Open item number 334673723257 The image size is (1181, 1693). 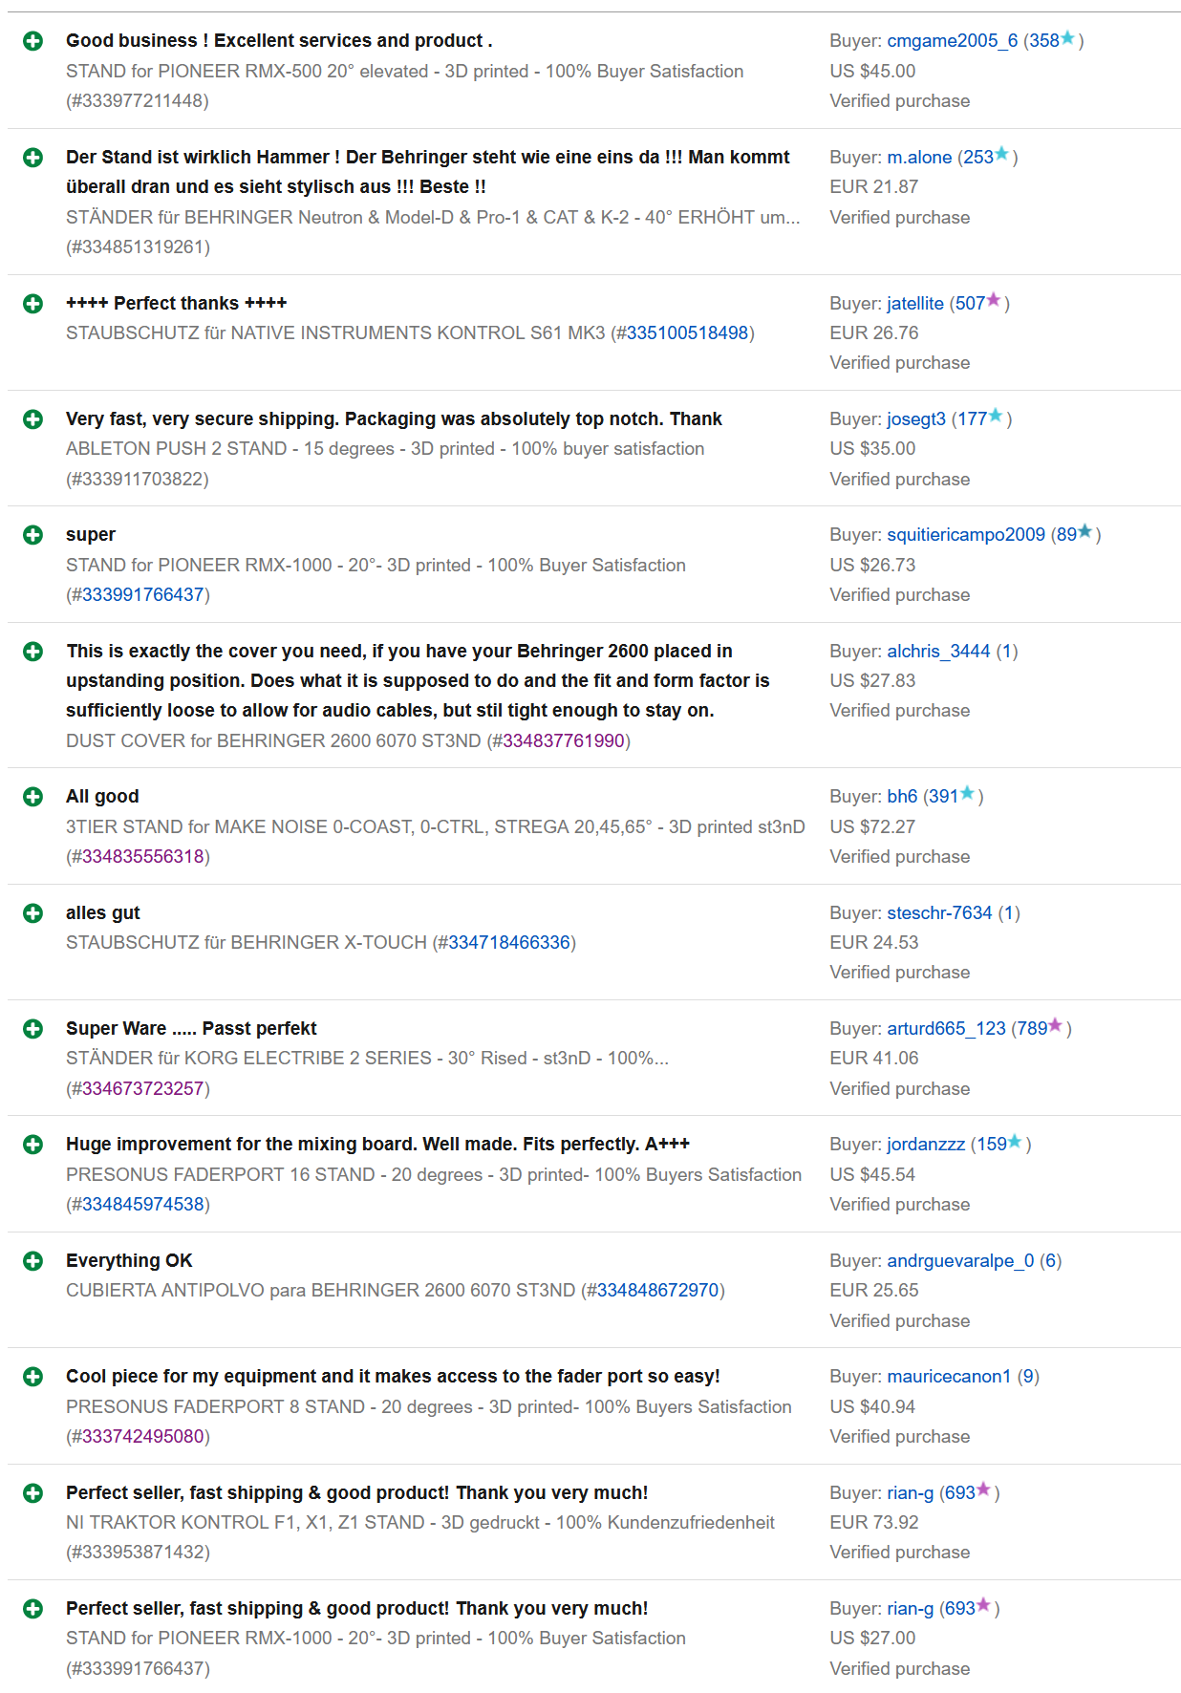pos(142,1089)
